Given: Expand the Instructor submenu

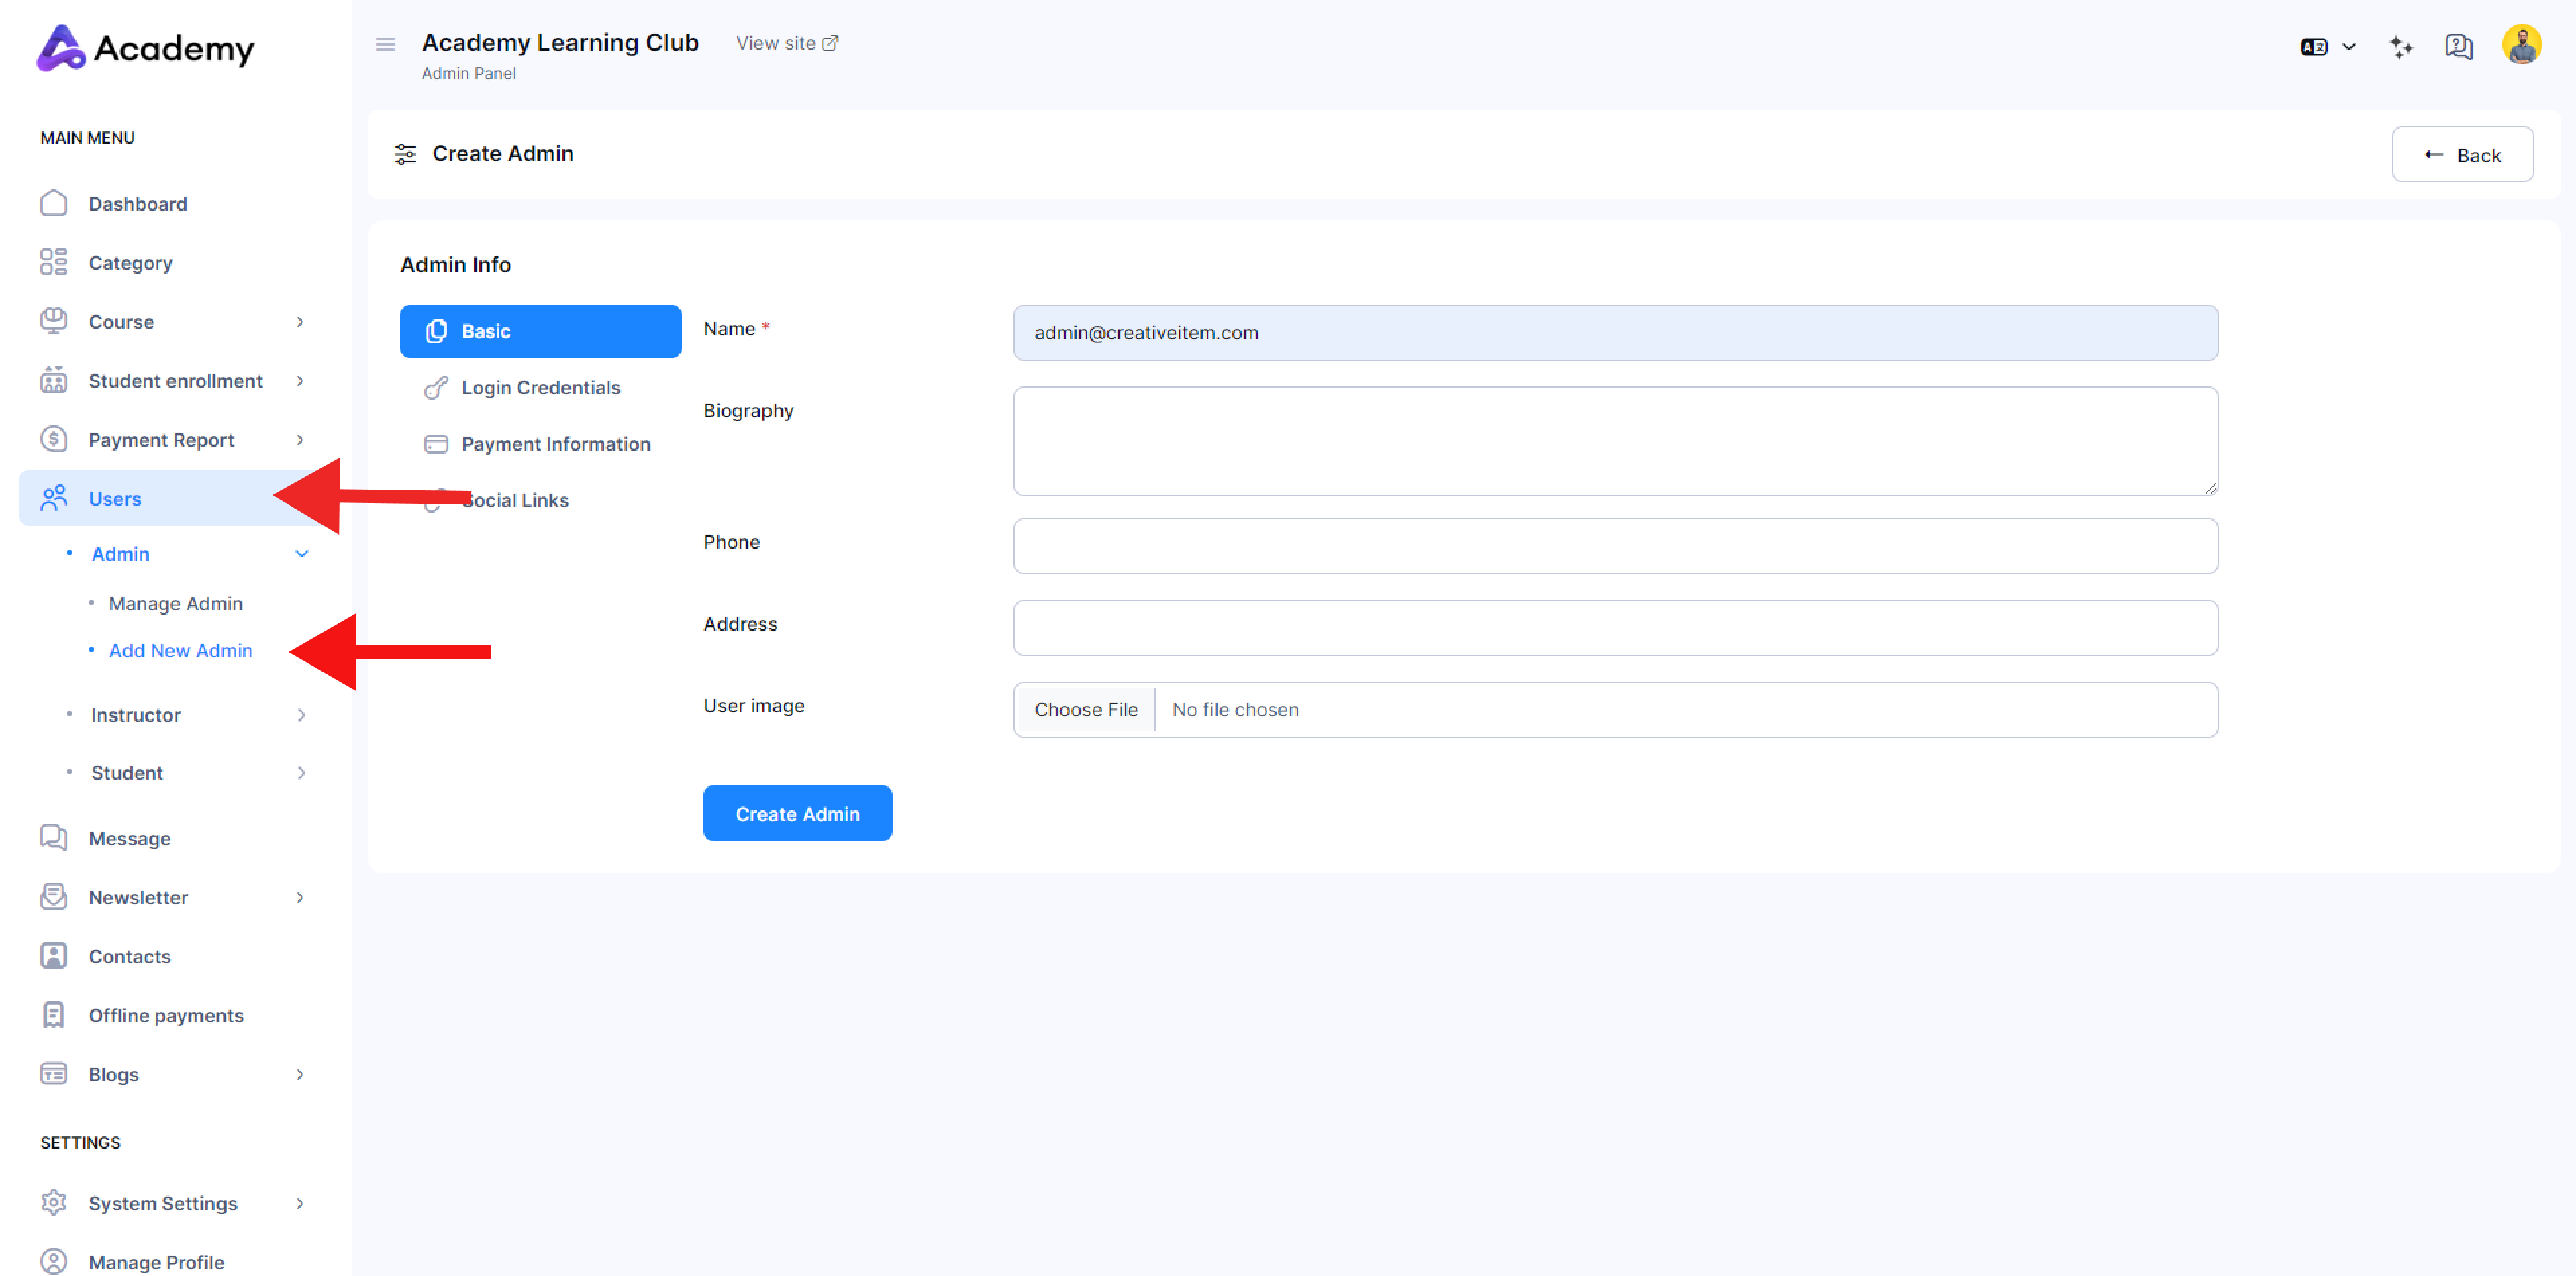Looking at the screenshot, I should point(301,715).
